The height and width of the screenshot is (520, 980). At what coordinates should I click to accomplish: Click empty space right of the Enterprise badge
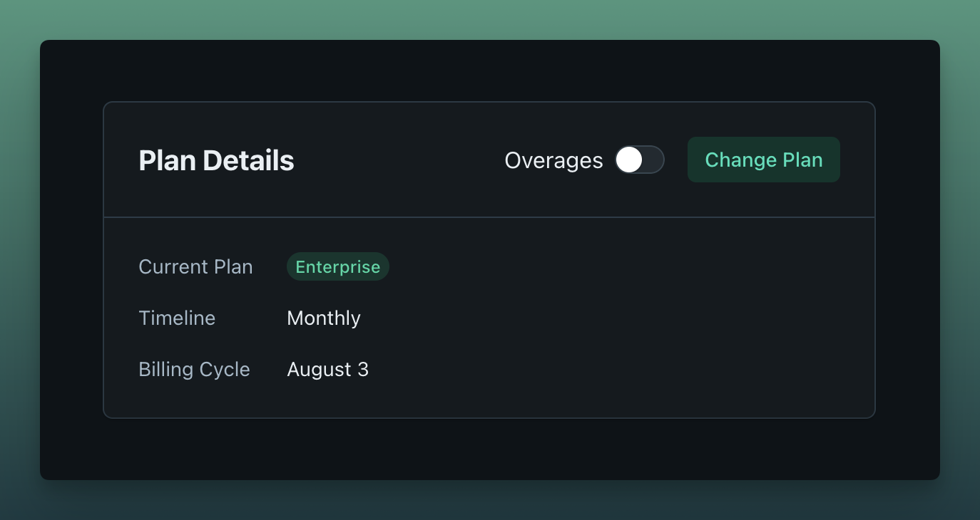click(606, 267)
